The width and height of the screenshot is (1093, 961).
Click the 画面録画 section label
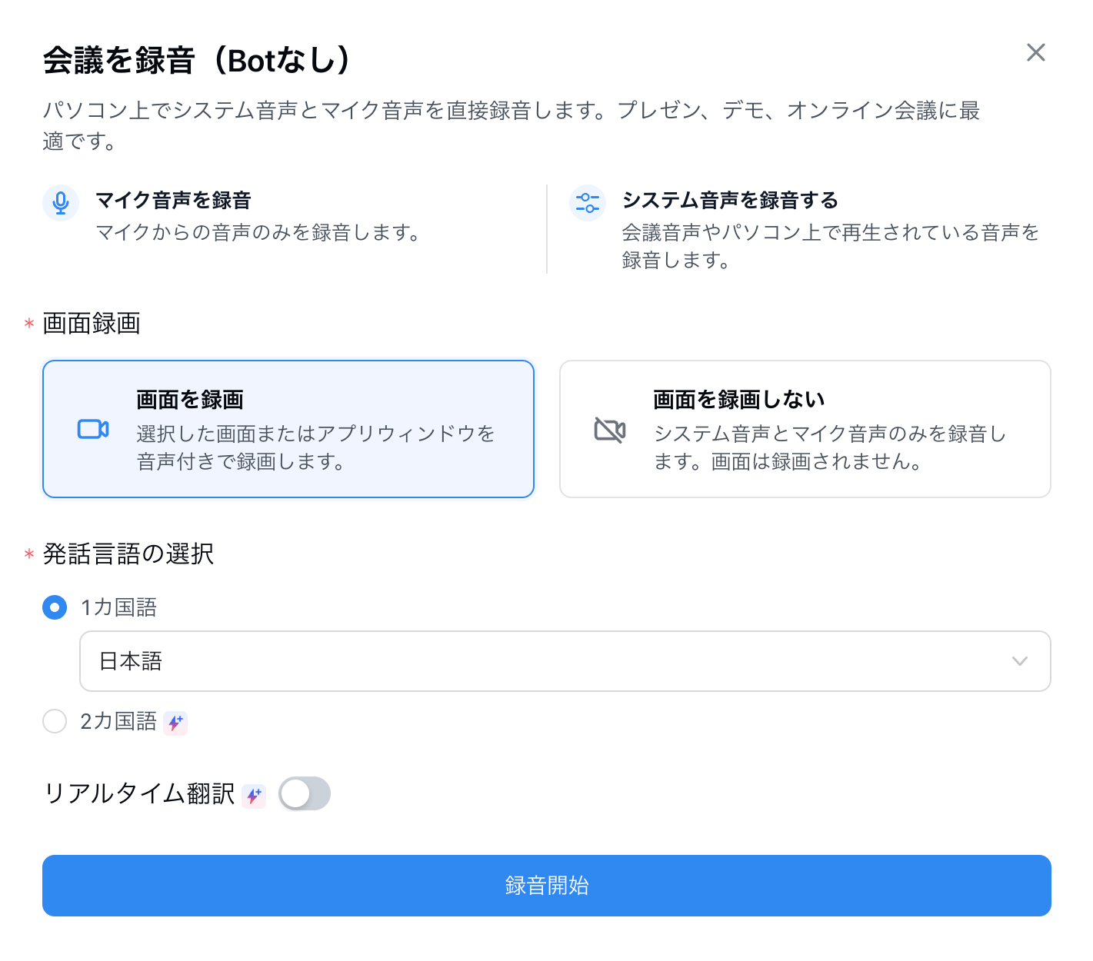click(x=92, y=324)
